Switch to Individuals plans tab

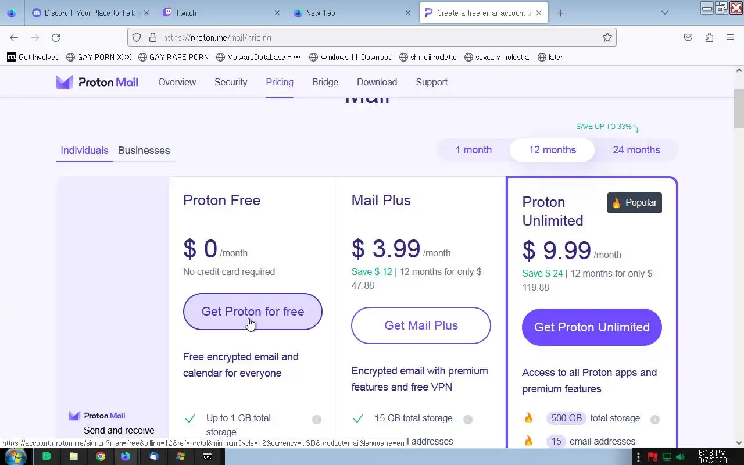tap(84, 151)
